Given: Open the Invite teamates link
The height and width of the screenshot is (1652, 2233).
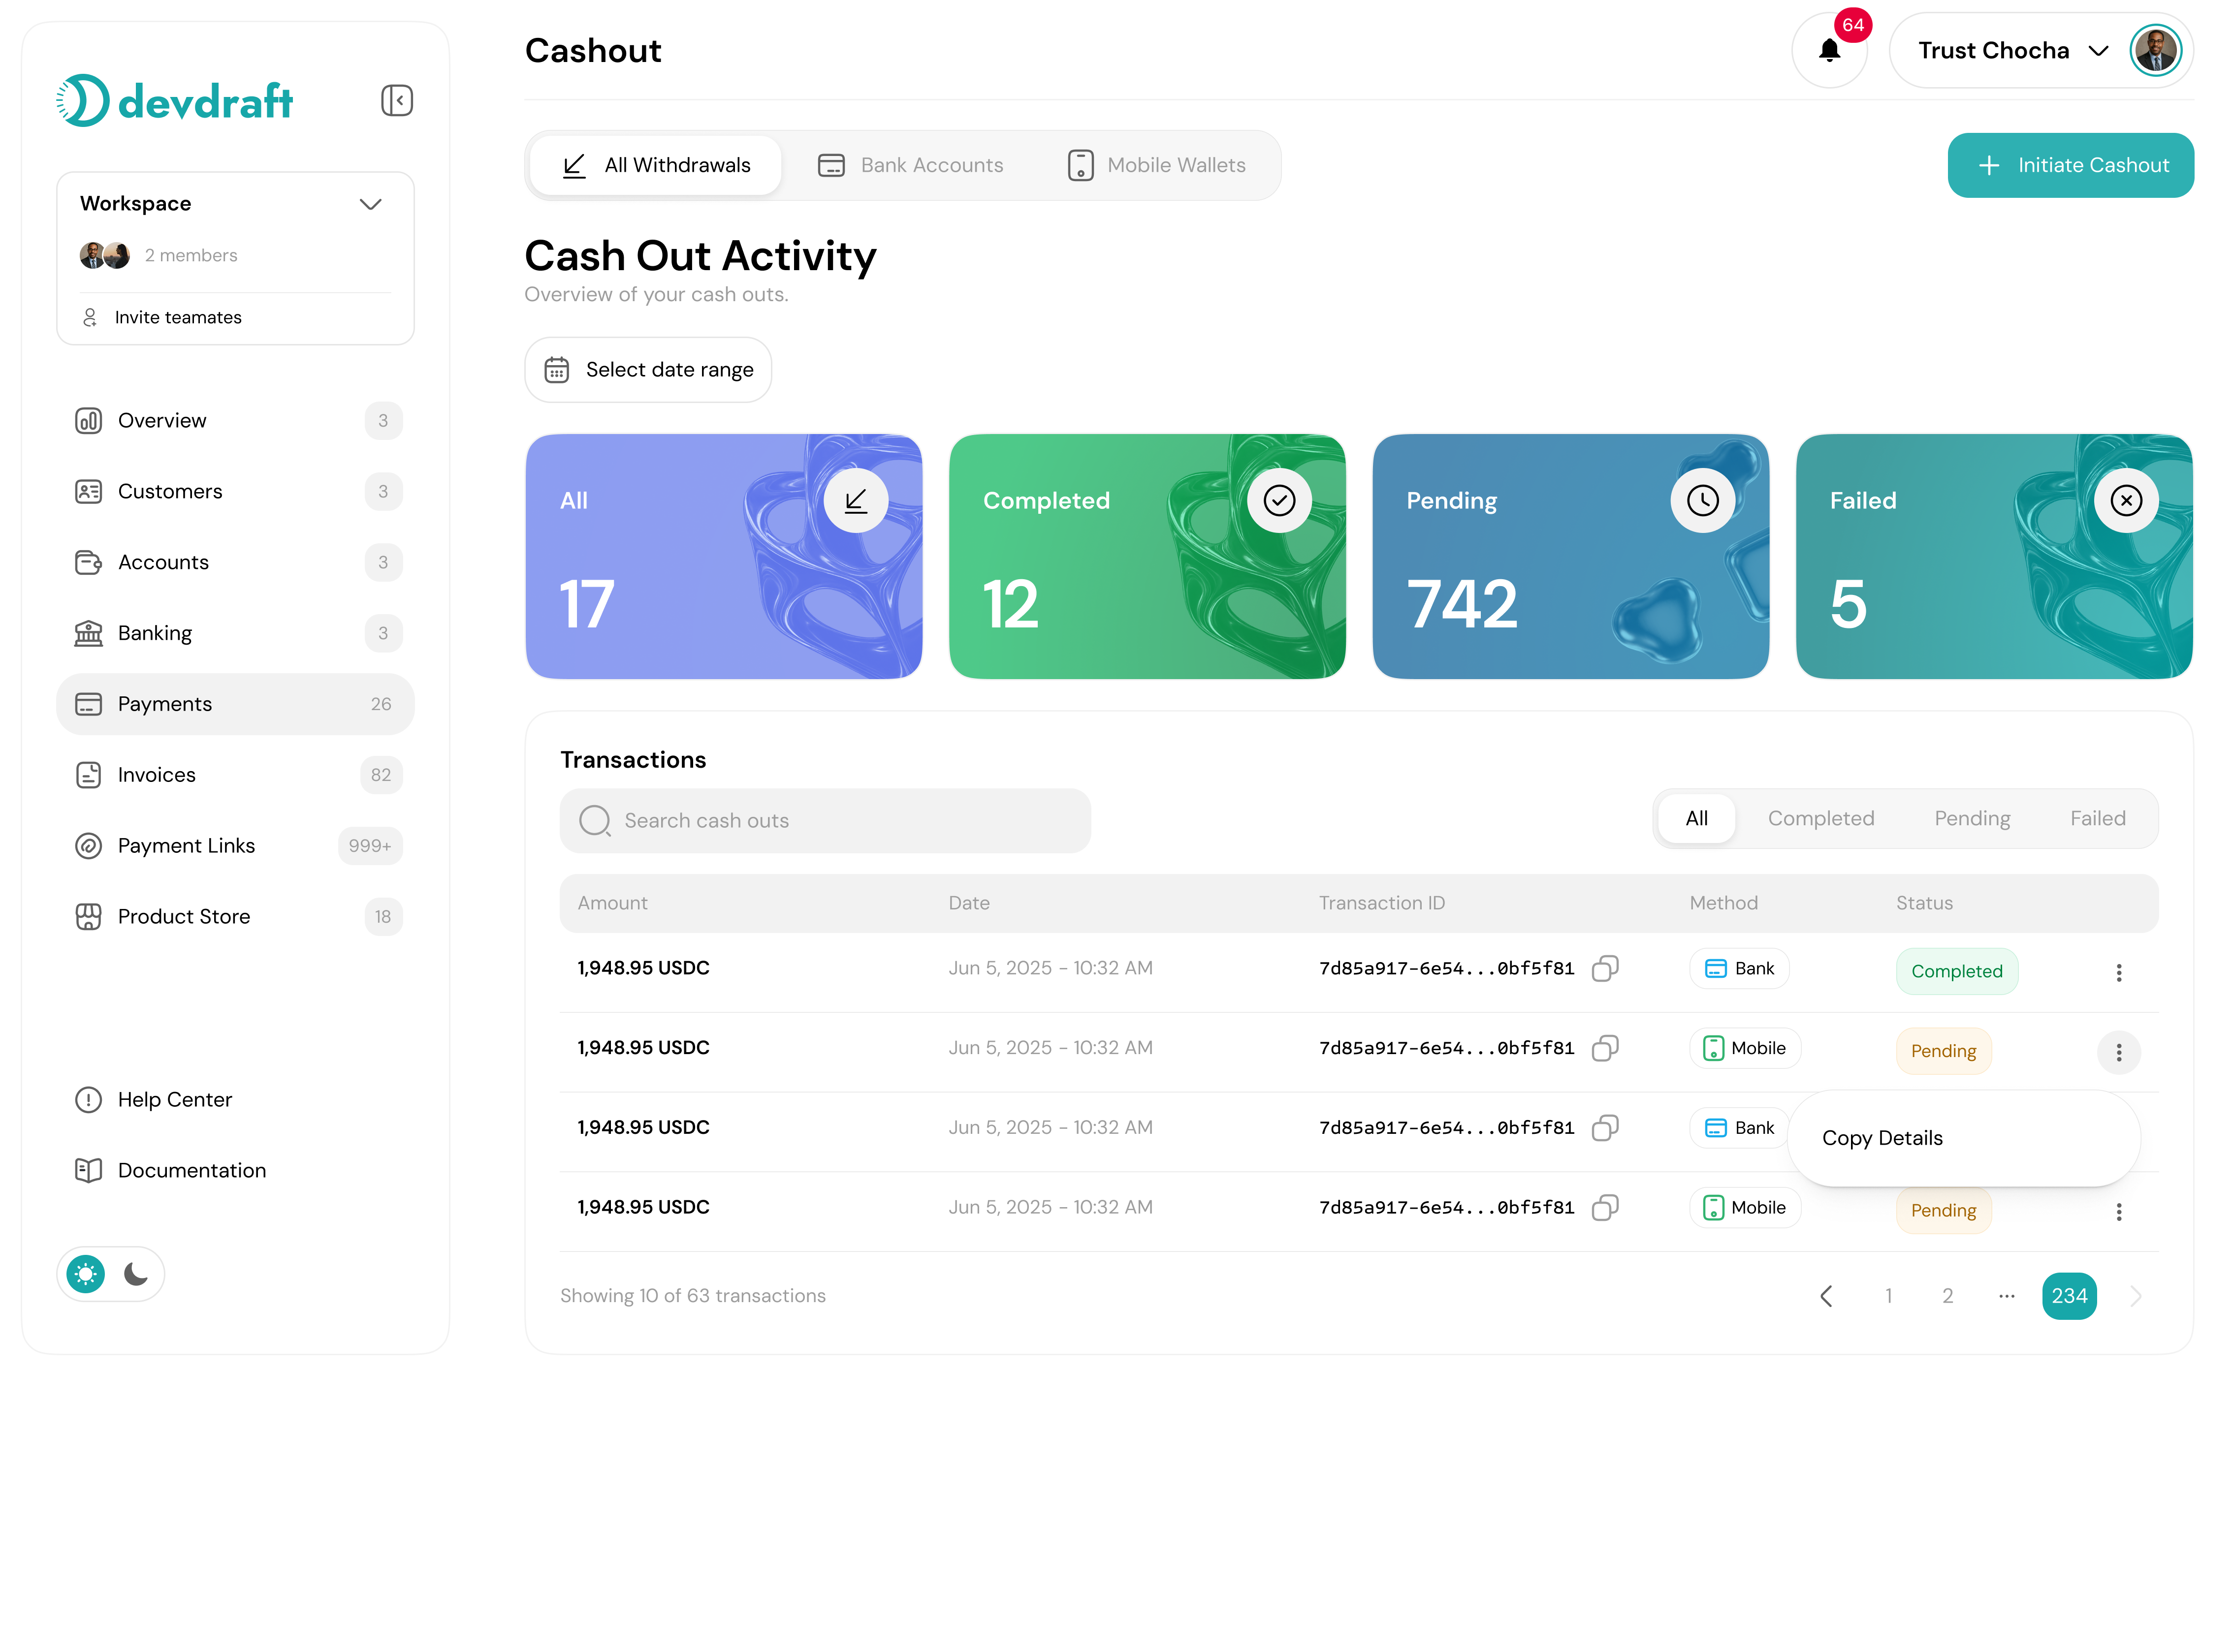Looking at the screenshot, I should [177, 317].
